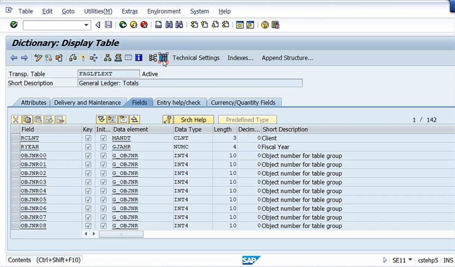Open the SE11 status bar dropdown
Screen dimensions: 455x267
tap(410, 260)
